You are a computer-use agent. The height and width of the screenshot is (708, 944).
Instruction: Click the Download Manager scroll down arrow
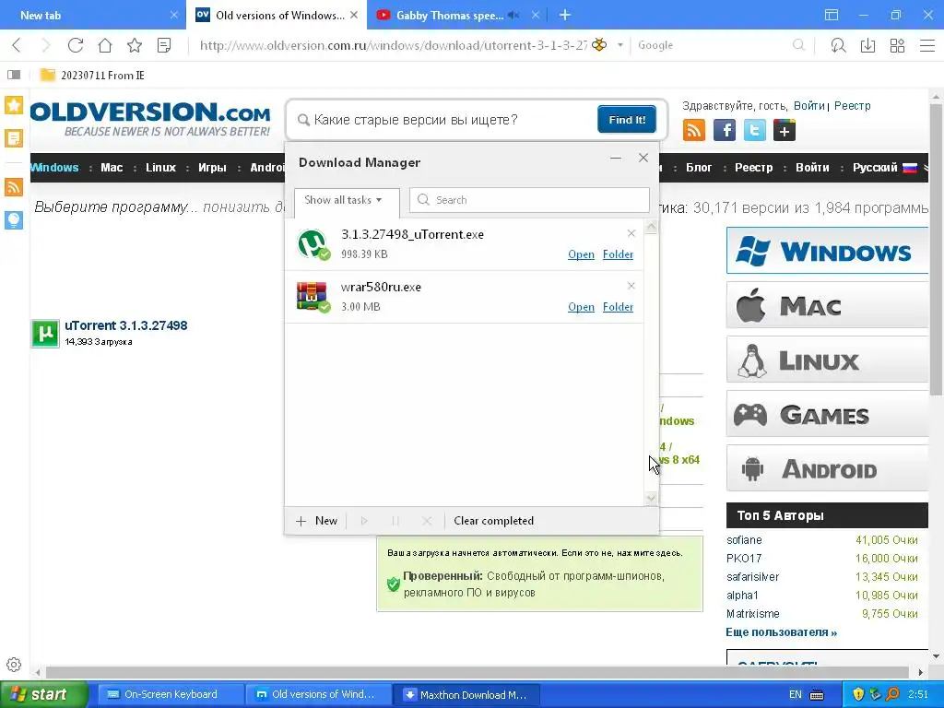point(651,498)
